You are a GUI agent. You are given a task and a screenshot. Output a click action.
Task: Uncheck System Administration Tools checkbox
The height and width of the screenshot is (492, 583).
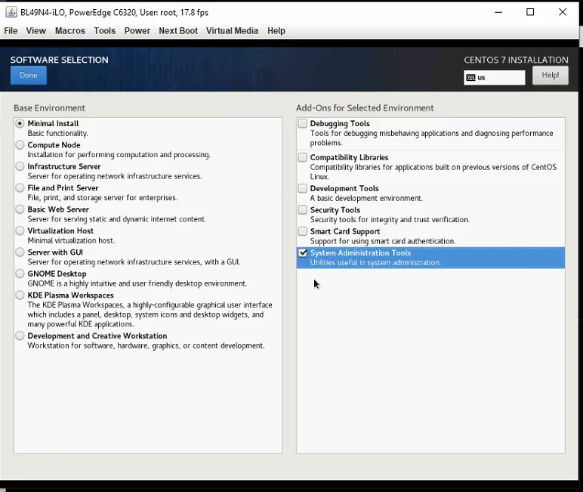click(x=303, y=253)
